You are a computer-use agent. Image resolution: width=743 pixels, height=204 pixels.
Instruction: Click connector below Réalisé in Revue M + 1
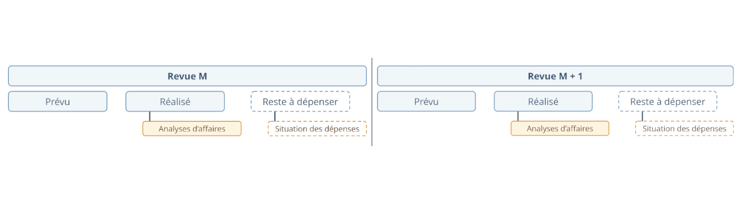(x=518, y=116)
